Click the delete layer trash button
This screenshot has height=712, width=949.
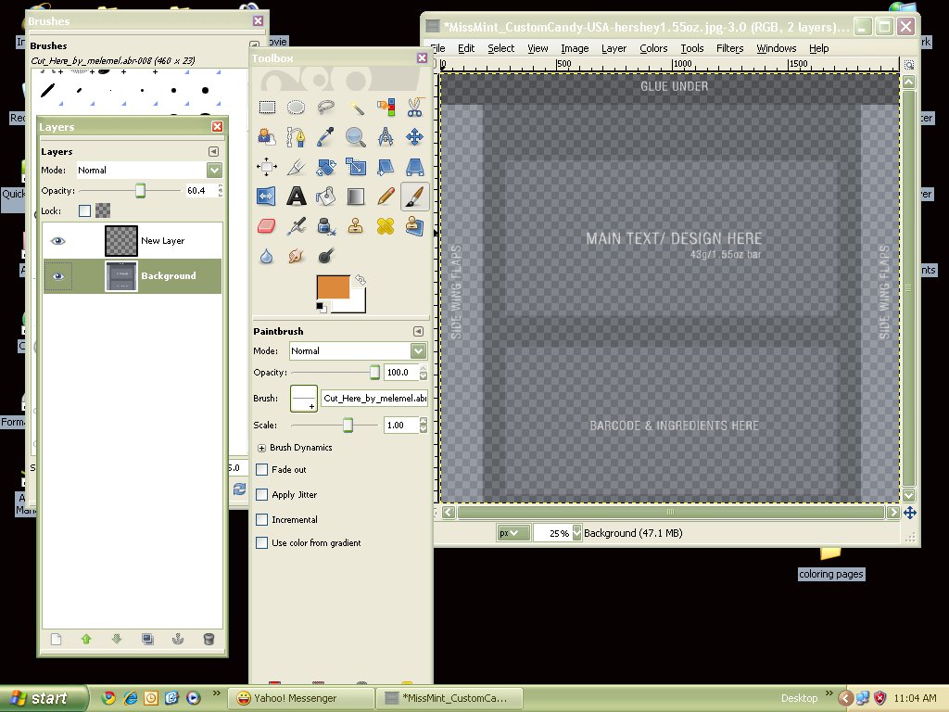209,640
